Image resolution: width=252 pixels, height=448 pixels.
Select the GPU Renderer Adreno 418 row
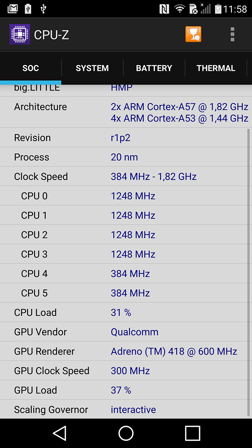tap(124, 351)
